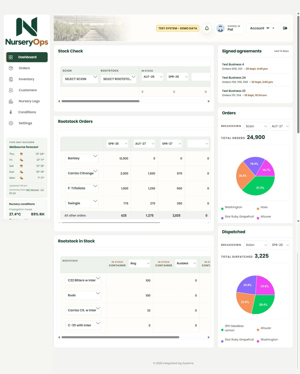Open the Dashboard grid icon
Screen dimensions: 300x374
[x=11, y=57]
